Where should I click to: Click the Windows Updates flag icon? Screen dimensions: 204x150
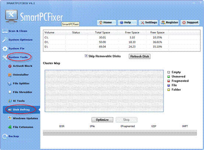(x=10, y=118)
